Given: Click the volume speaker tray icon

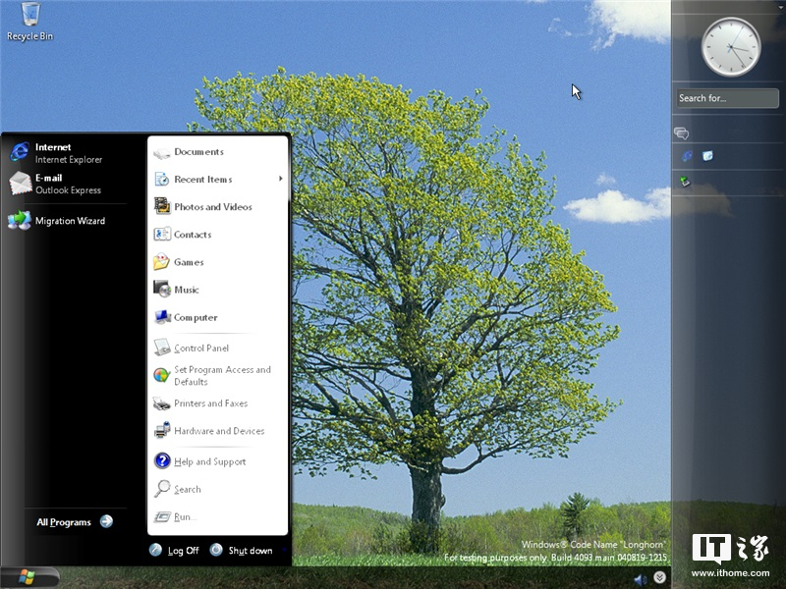Looking at the screenshot, I should coord(641,579).
